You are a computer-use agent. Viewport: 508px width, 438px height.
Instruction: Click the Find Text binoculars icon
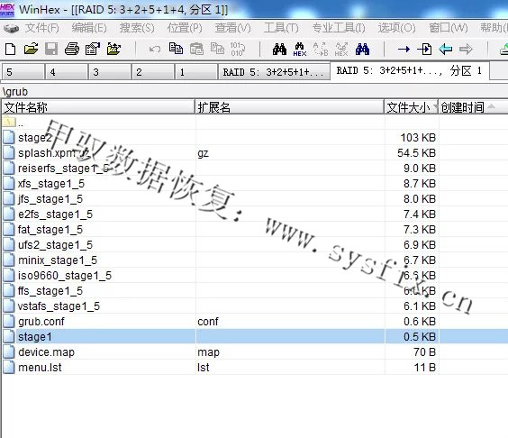click(x=279, y=50)
